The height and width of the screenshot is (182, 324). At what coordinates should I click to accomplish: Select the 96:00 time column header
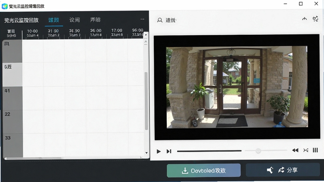click(x=137, y=33)
